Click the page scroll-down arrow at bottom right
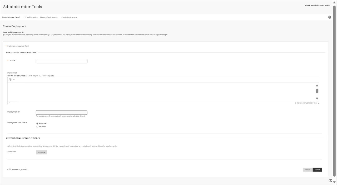 coord(334,182)
